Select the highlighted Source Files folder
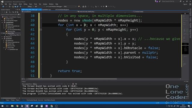The image size is (192, 108). point(11,33)
